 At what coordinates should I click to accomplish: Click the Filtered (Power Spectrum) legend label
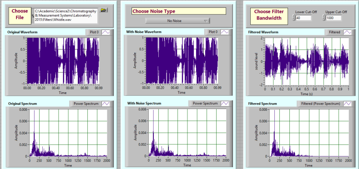(x=320, y=104)
